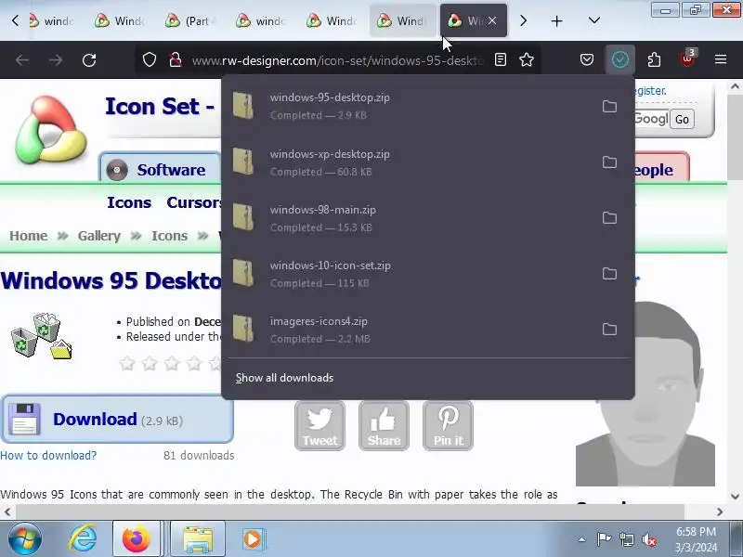Open tracking protection shield info
The image size is (743, 557).
pyautogui.click(x=150, y=60)
